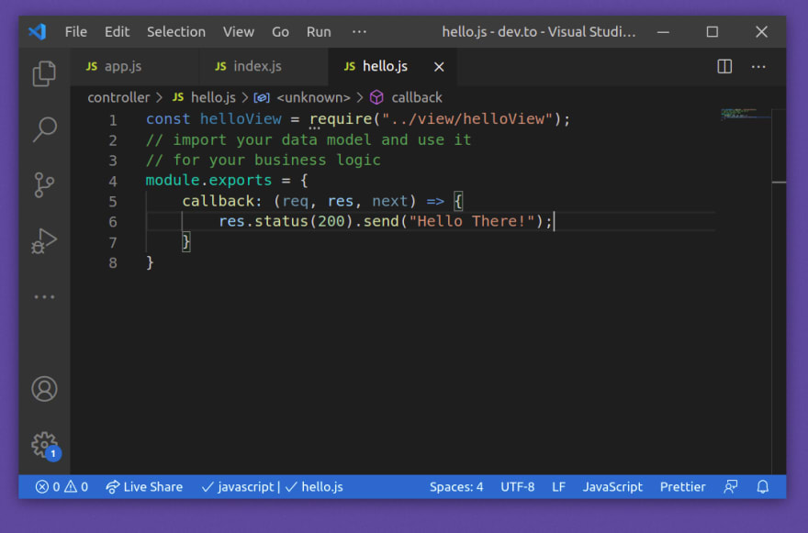
Task: Open the feedback icon in status bar
Action: [x=731, y=486]
